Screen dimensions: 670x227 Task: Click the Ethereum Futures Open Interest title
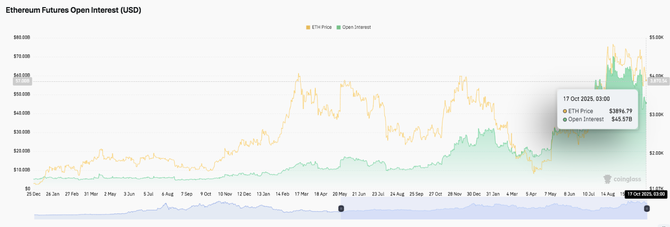(x=73, y=10)
